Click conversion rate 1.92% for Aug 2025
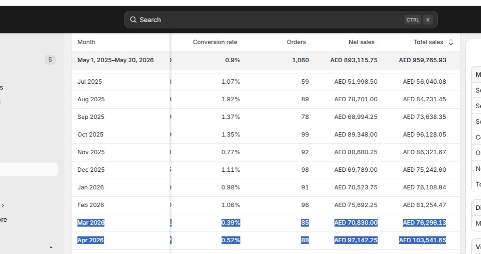 (231, 99)
